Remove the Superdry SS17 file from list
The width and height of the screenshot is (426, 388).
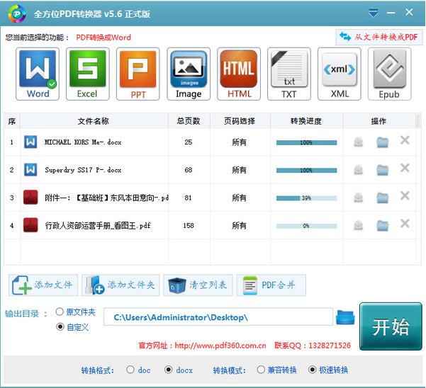coord(405,168)
